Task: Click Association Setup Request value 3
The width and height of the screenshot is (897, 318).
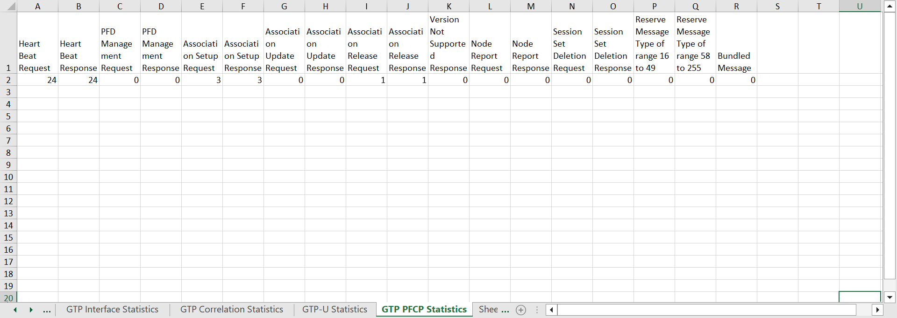Action: (x=202, y=80)
